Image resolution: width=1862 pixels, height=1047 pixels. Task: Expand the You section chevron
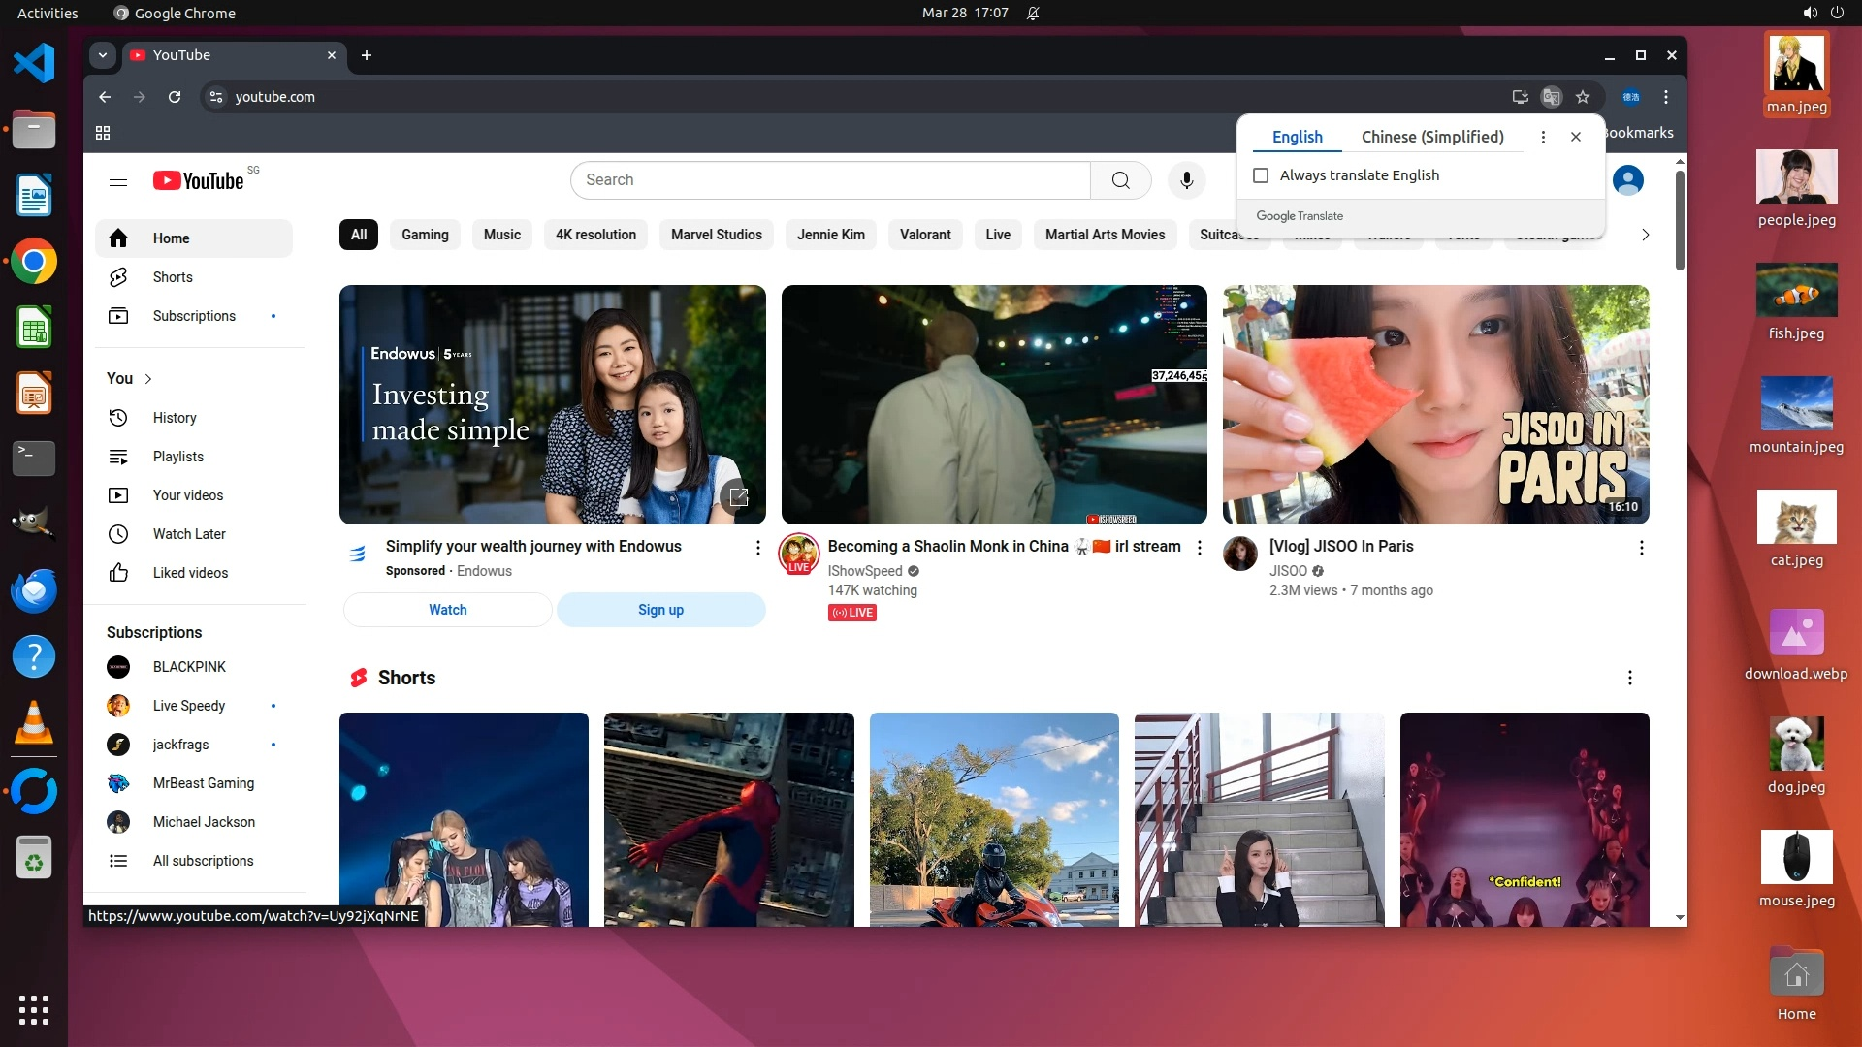click(148, 379)
